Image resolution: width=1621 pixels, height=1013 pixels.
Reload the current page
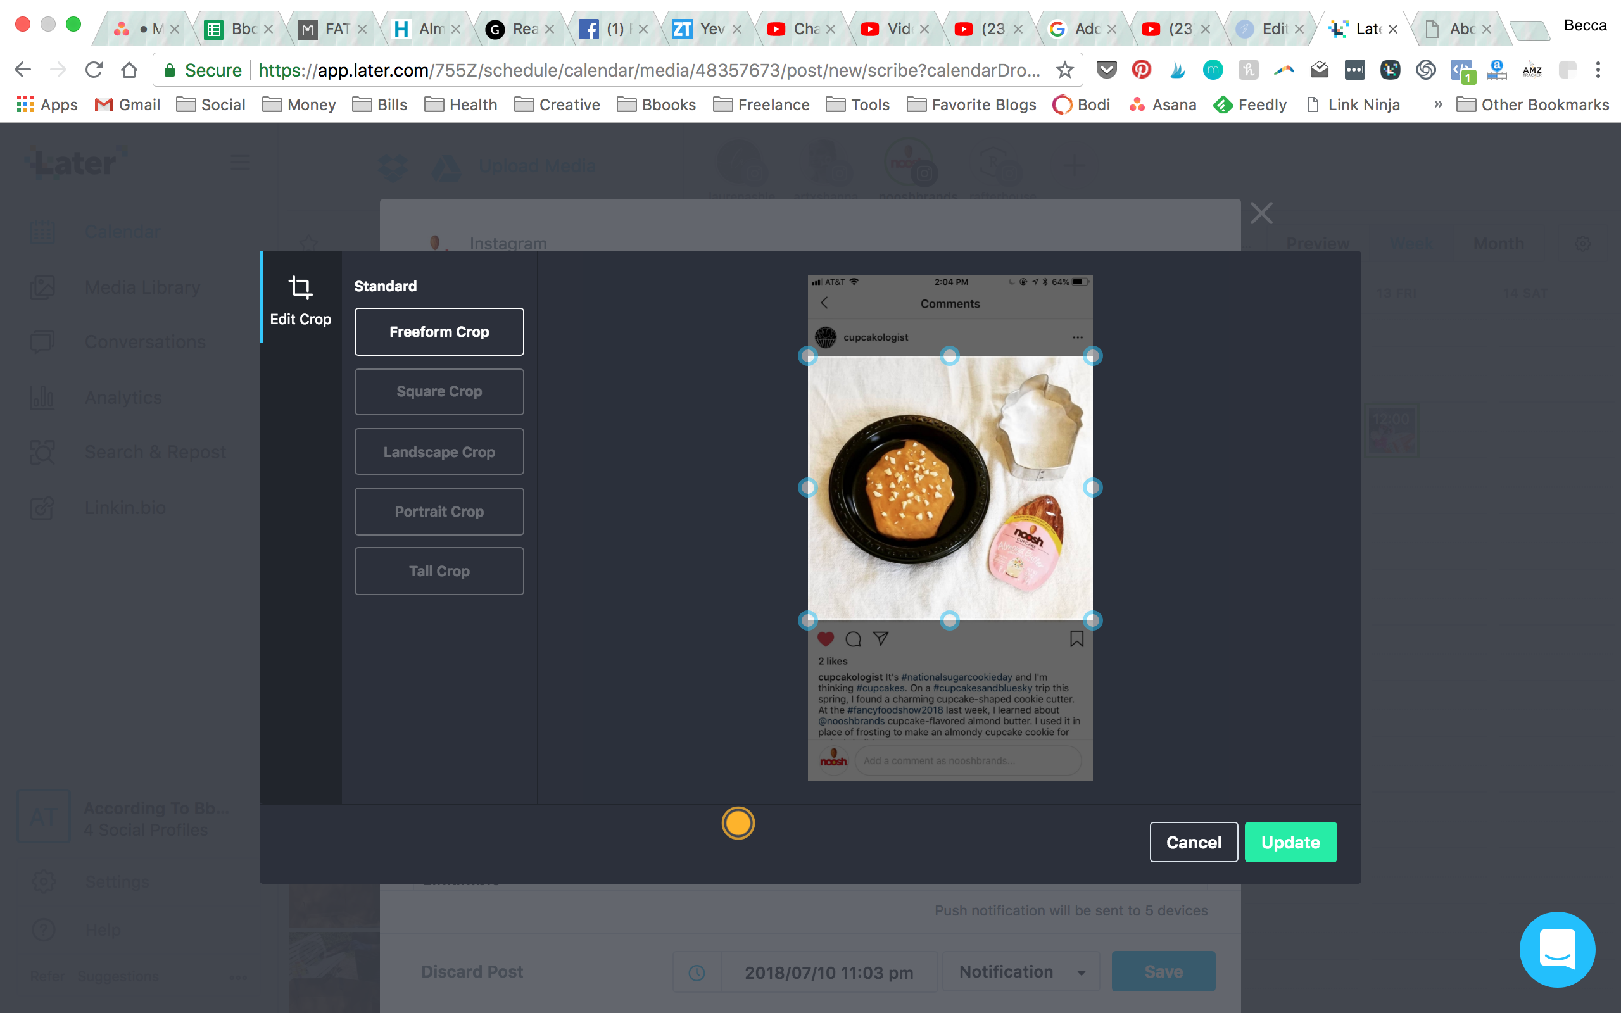(94, 70)
